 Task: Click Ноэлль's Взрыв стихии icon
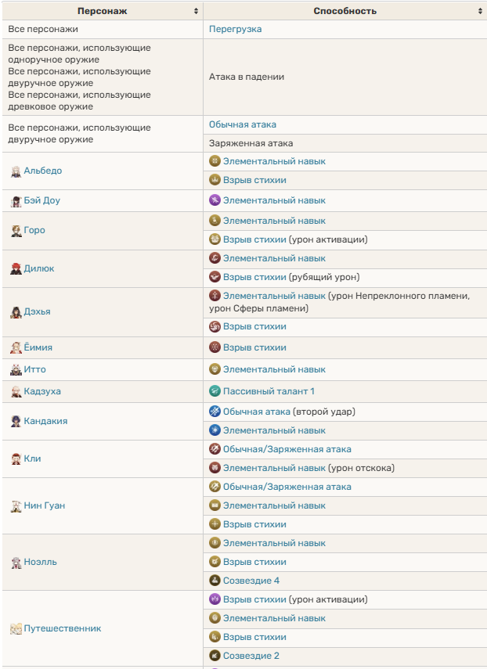click(x=215, y=562)
